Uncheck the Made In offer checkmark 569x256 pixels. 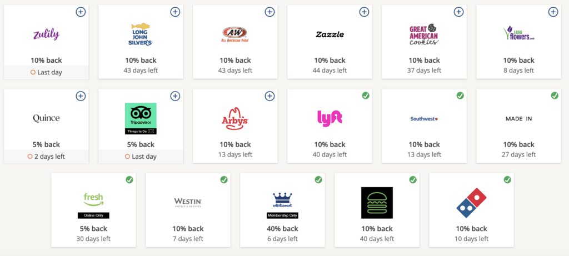(554, 96)
